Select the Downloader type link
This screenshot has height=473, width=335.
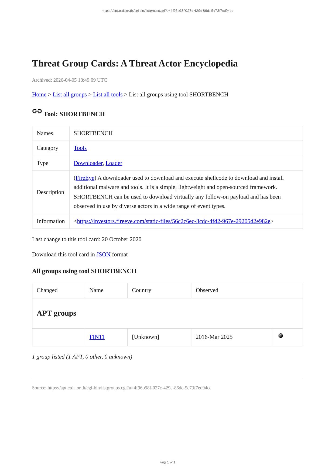point(88,163)
